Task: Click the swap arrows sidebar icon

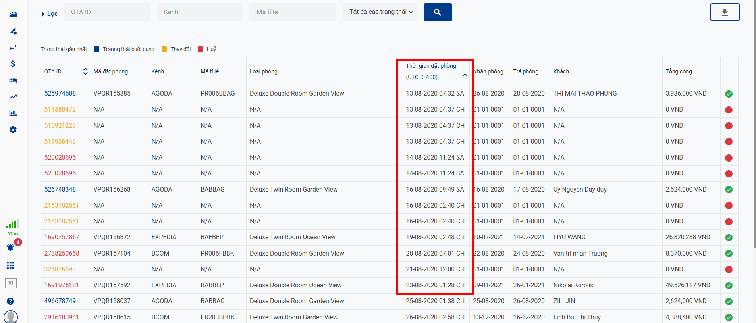Action: [x=13, y=47]
